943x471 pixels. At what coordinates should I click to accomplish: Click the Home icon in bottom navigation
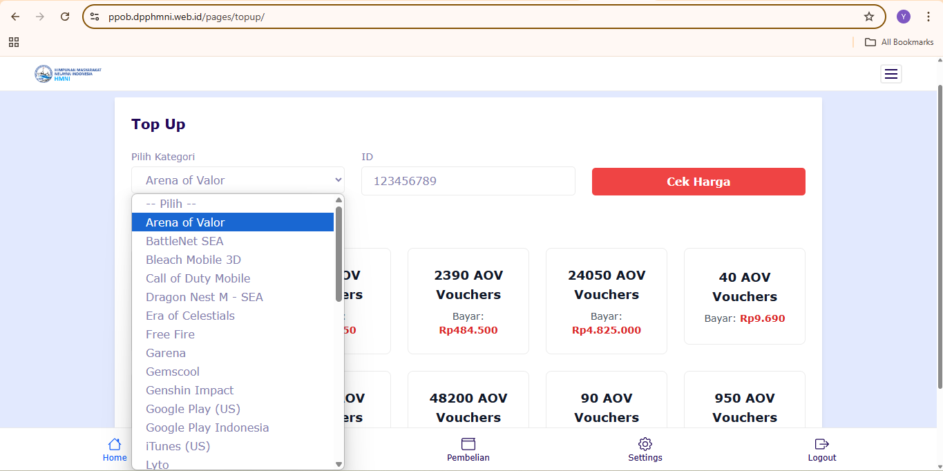(x=115, y=449)
